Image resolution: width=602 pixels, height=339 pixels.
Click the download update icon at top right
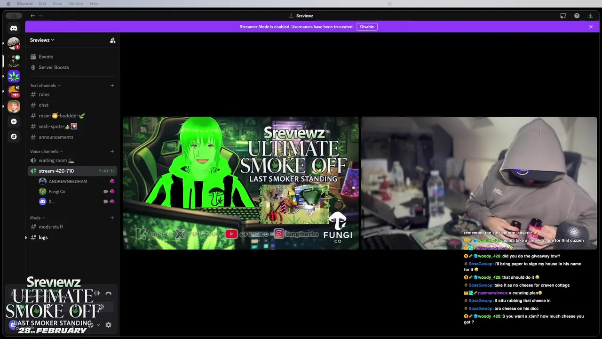[x=591, y=16]
